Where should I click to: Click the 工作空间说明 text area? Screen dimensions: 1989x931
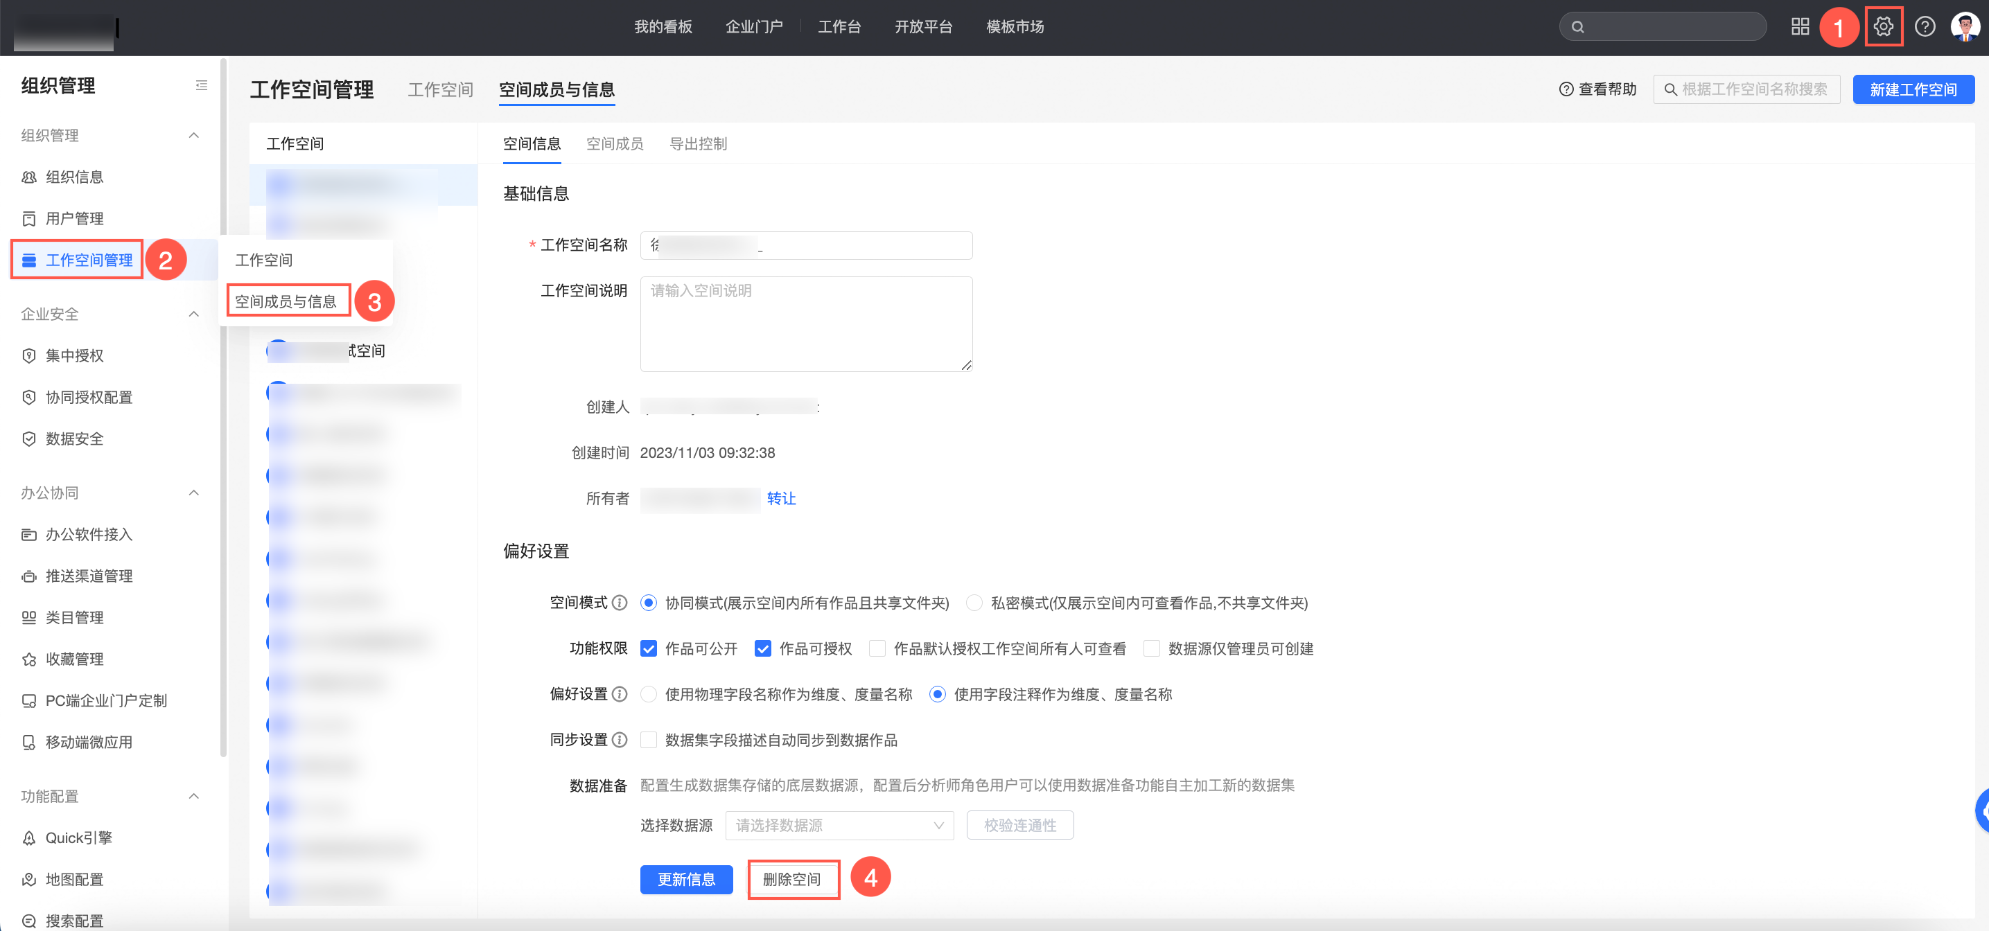click(x=805, y=324)
